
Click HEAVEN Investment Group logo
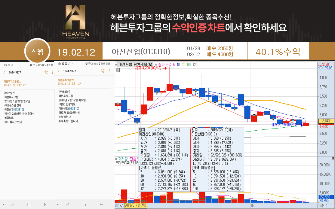[76, 22]
